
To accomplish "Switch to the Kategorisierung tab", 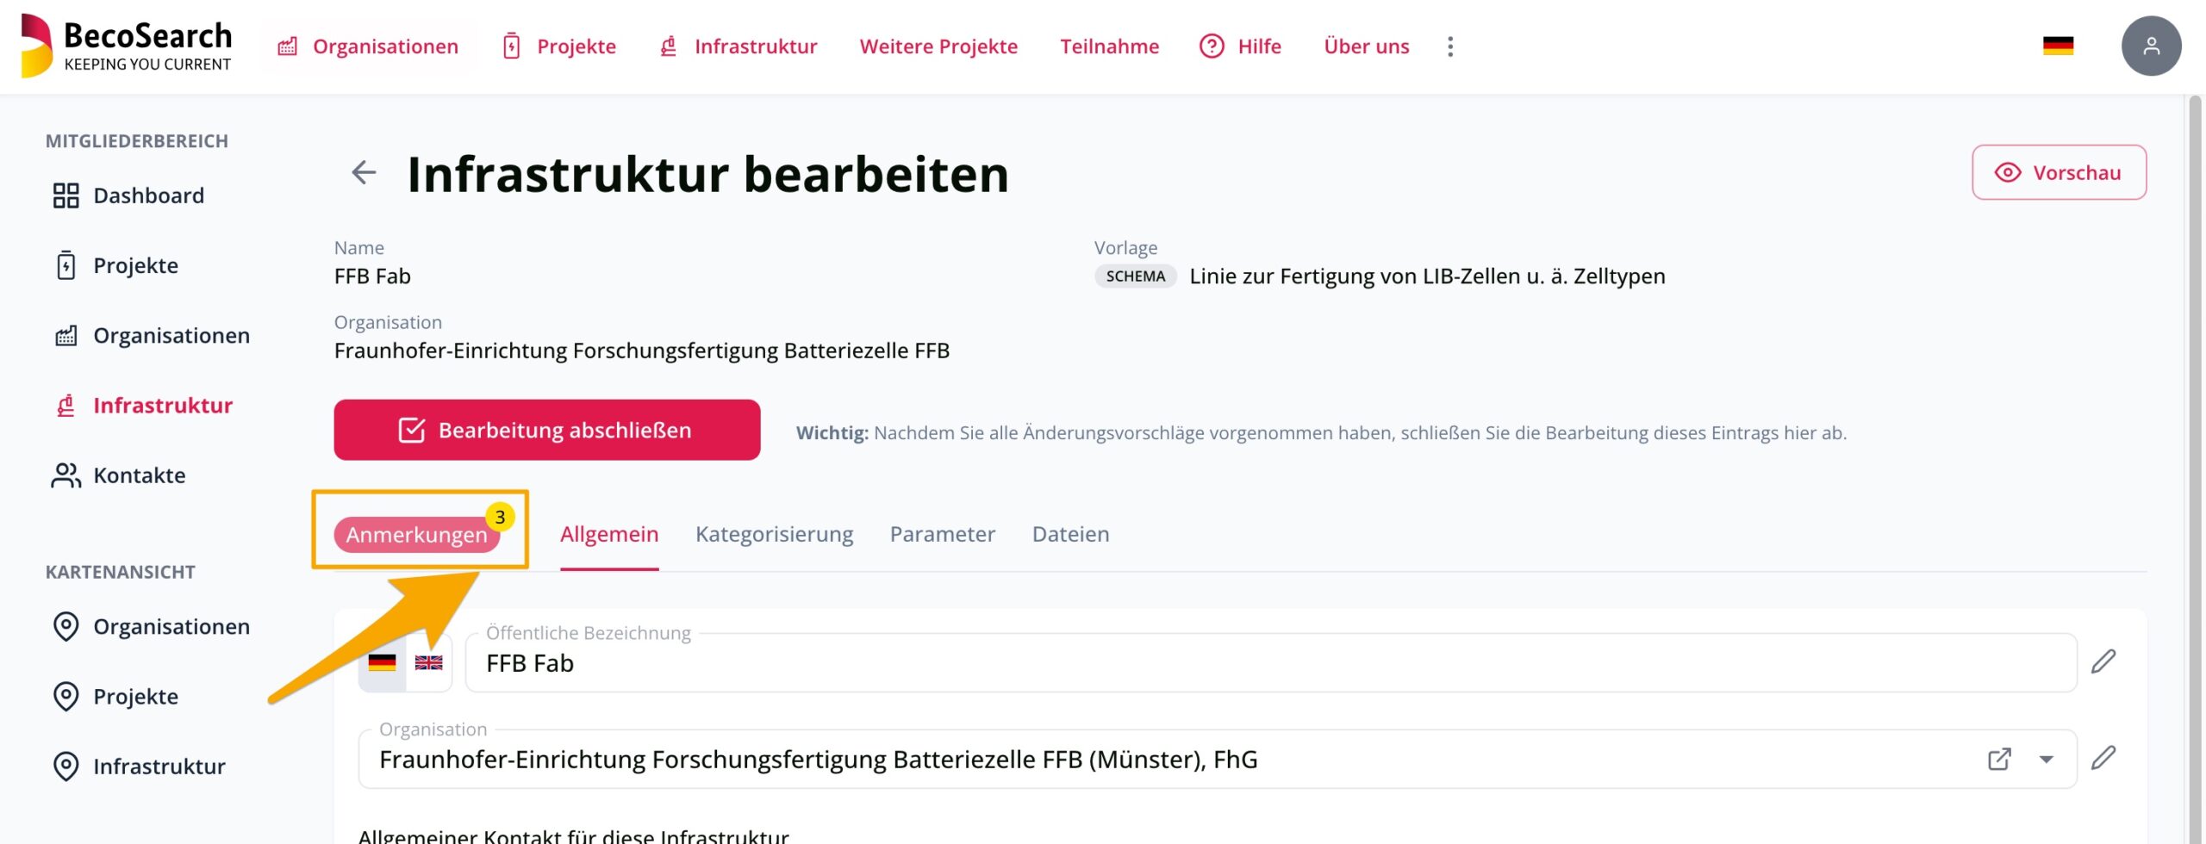I will [774, 534].
